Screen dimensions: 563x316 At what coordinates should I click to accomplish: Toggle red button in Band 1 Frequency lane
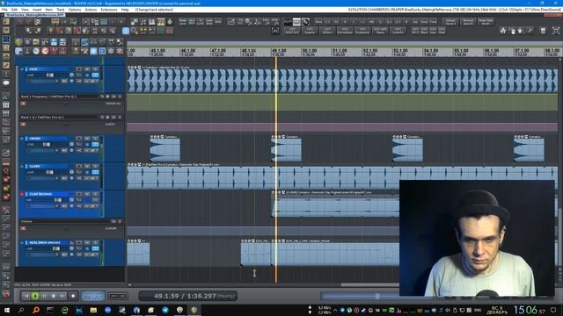click(23, 104)
